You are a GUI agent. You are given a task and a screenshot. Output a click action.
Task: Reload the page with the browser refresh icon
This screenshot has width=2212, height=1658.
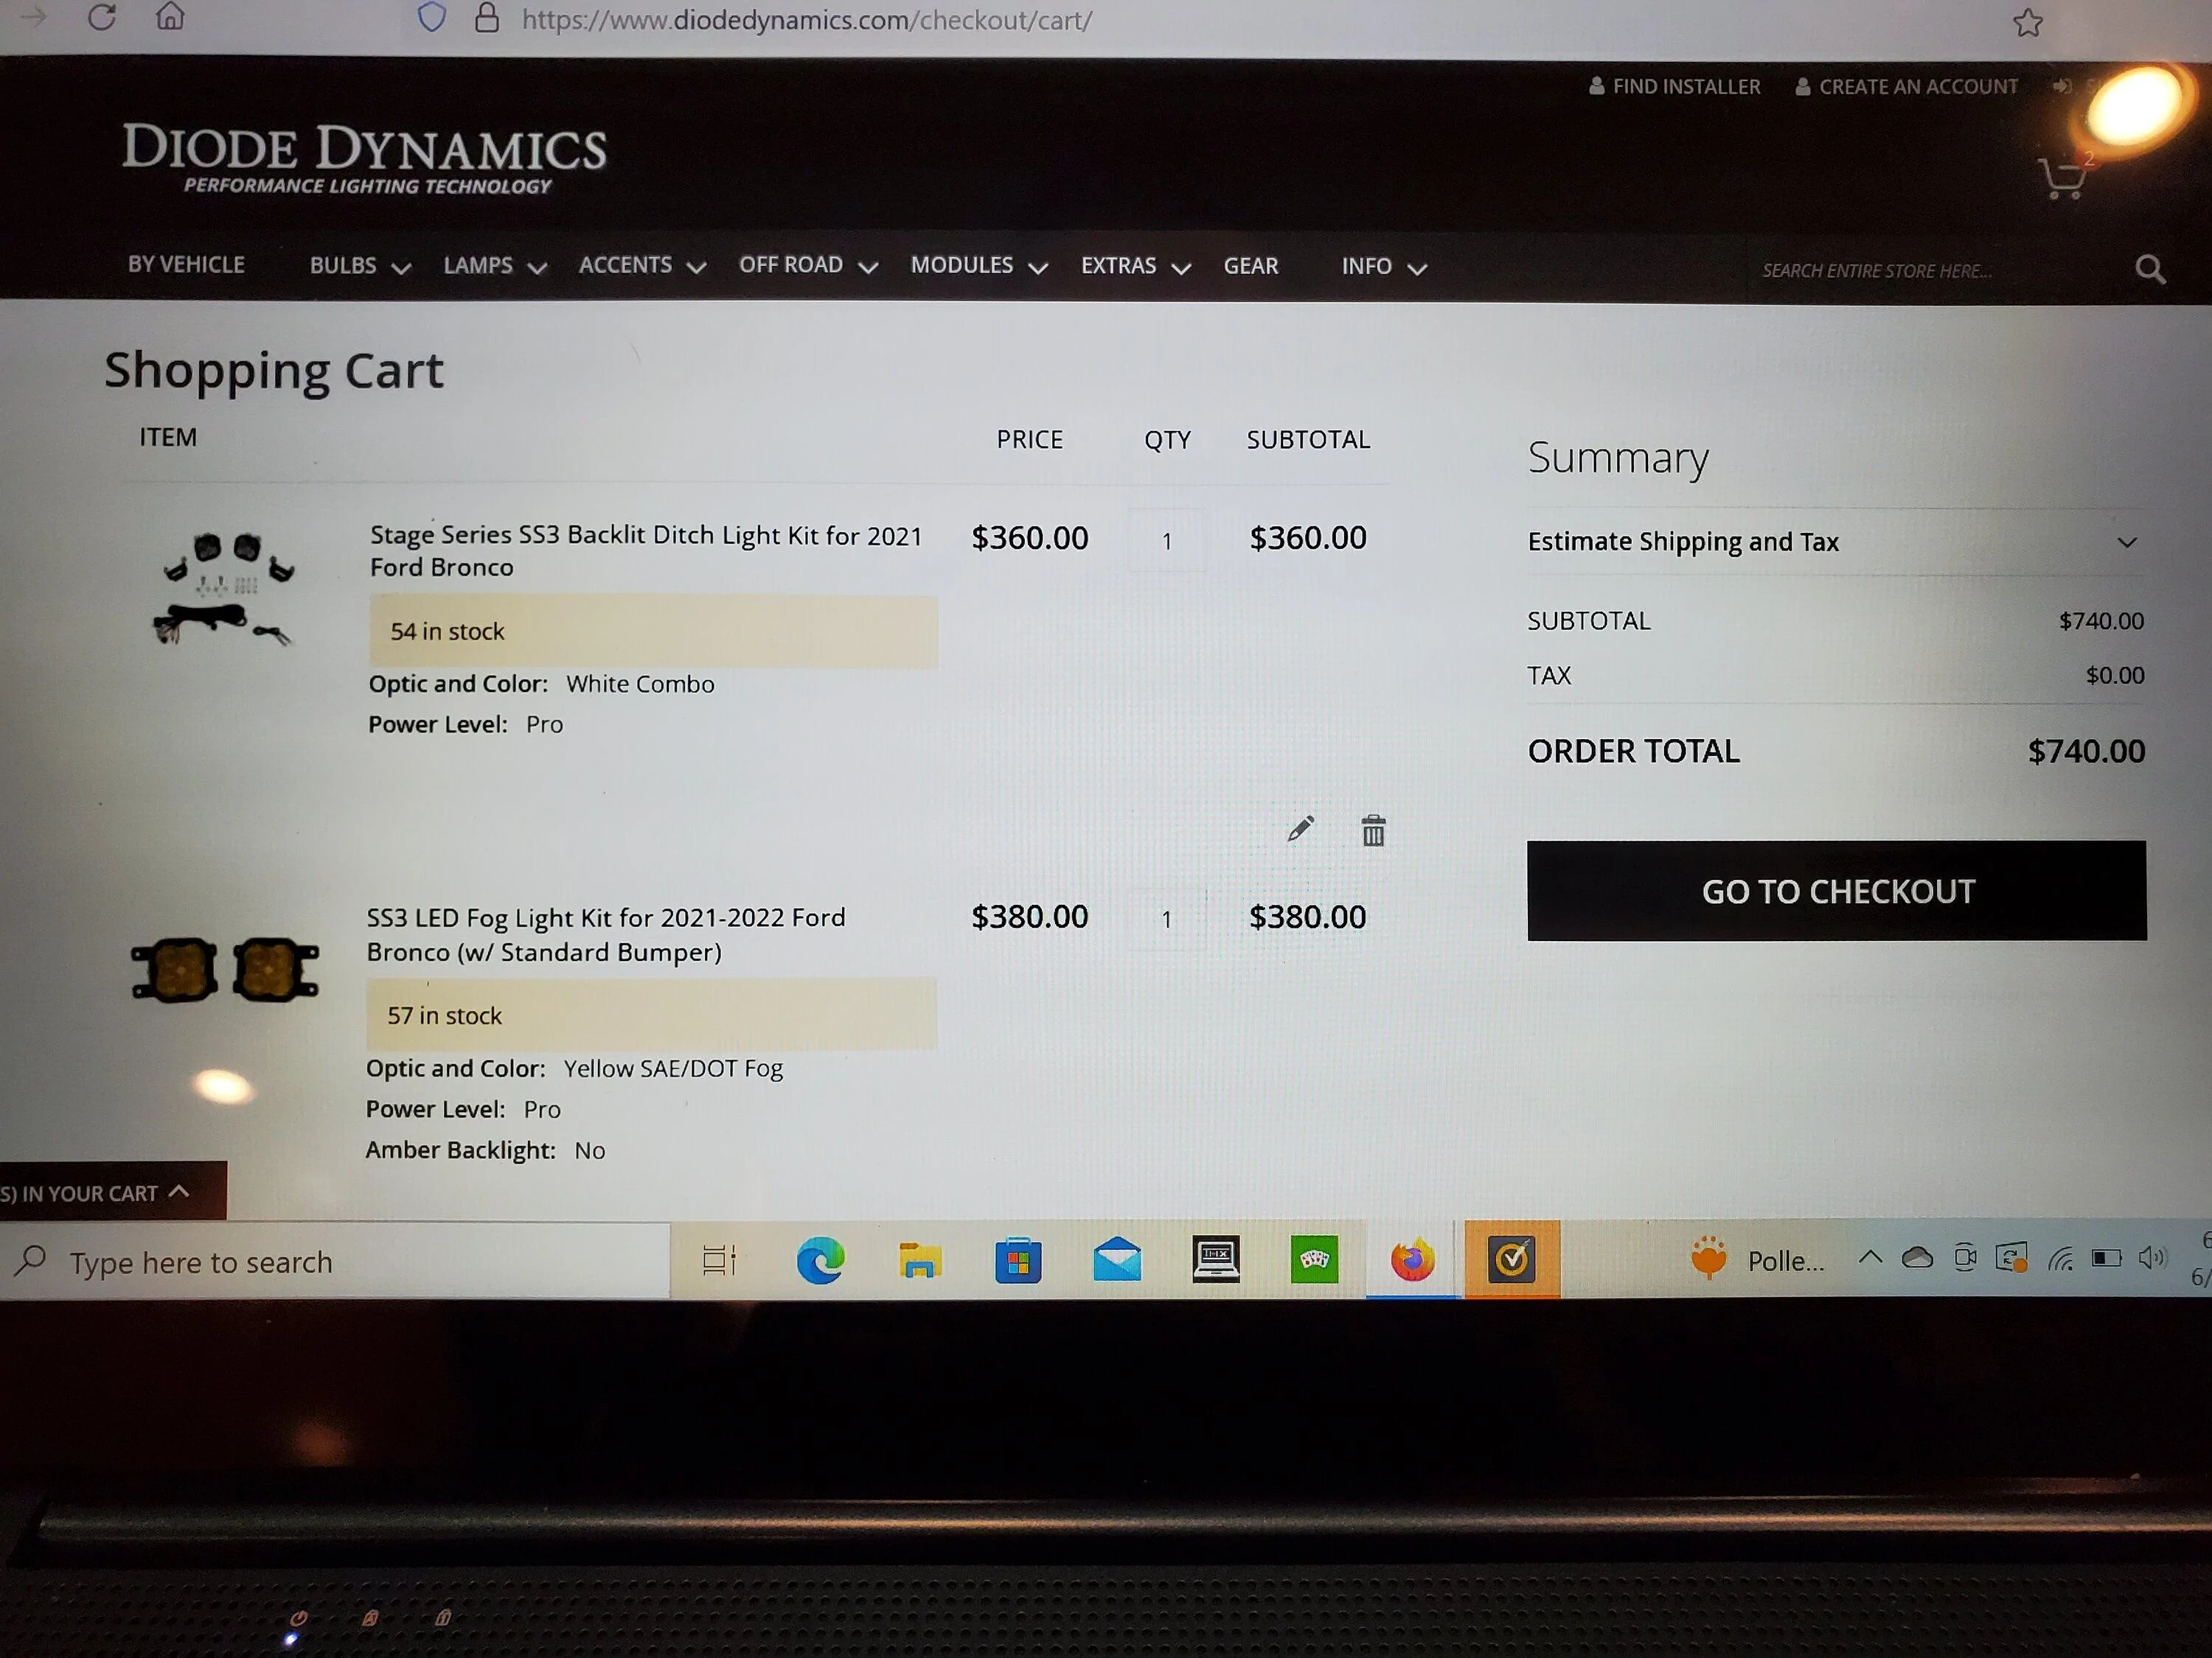pos(101,16)
